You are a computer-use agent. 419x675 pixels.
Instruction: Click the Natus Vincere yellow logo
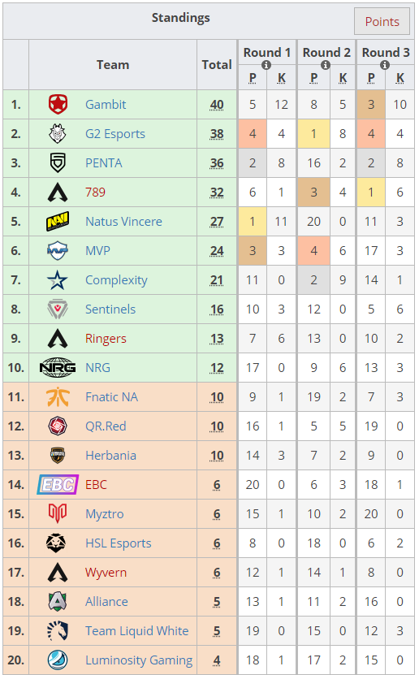coord(58,222)
